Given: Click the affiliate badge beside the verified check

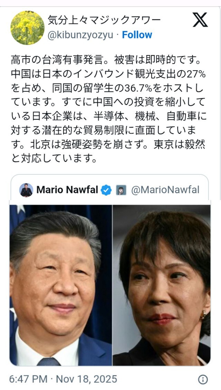Looking at the screenshot, I should tap(121, 190).
